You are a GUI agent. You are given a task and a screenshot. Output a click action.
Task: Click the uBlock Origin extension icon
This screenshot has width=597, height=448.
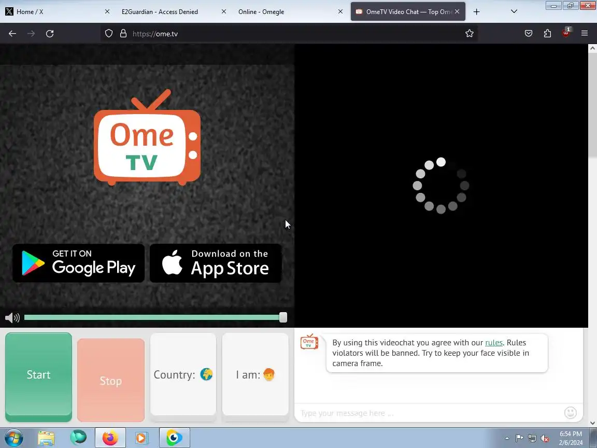click(566, 33)
